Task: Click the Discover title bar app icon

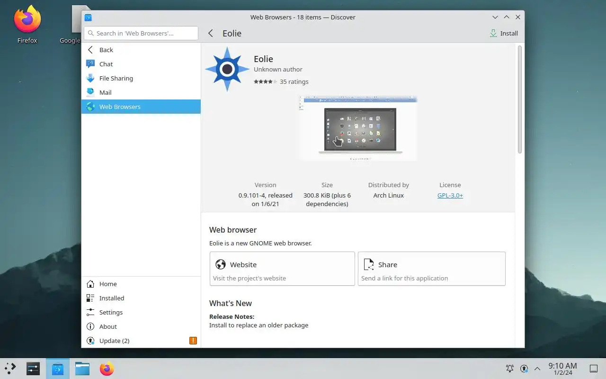Action: point(88,18)
